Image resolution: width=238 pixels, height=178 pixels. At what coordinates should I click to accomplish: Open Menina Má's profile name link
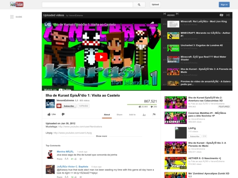tap(65, 152)
